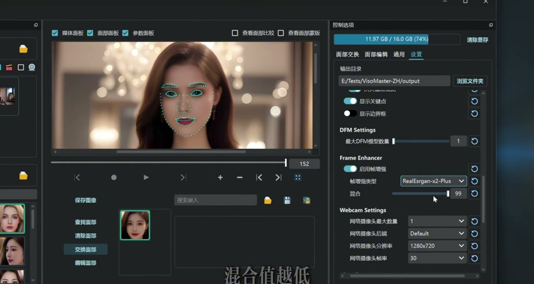Click the video frame timeline slider
Screen dimensions: 534x284
(x=169, y=163)
